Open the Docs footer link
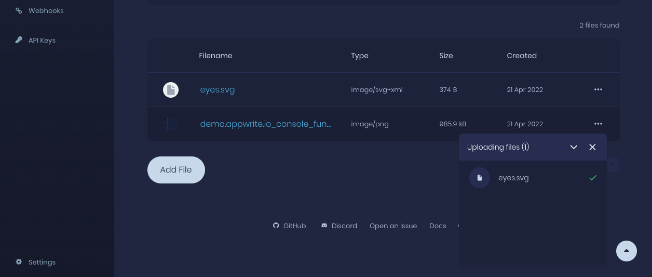 [x=438, y=226]
